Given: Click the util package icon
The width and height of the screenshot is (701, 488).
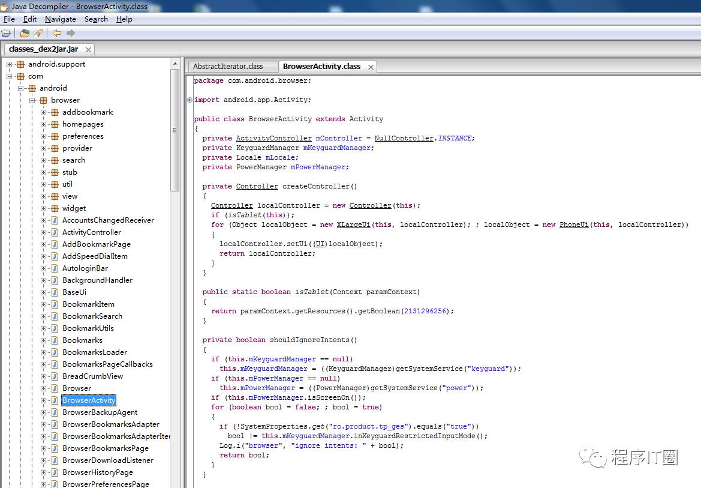Looking at the screenshot, I should pos(55,184).
